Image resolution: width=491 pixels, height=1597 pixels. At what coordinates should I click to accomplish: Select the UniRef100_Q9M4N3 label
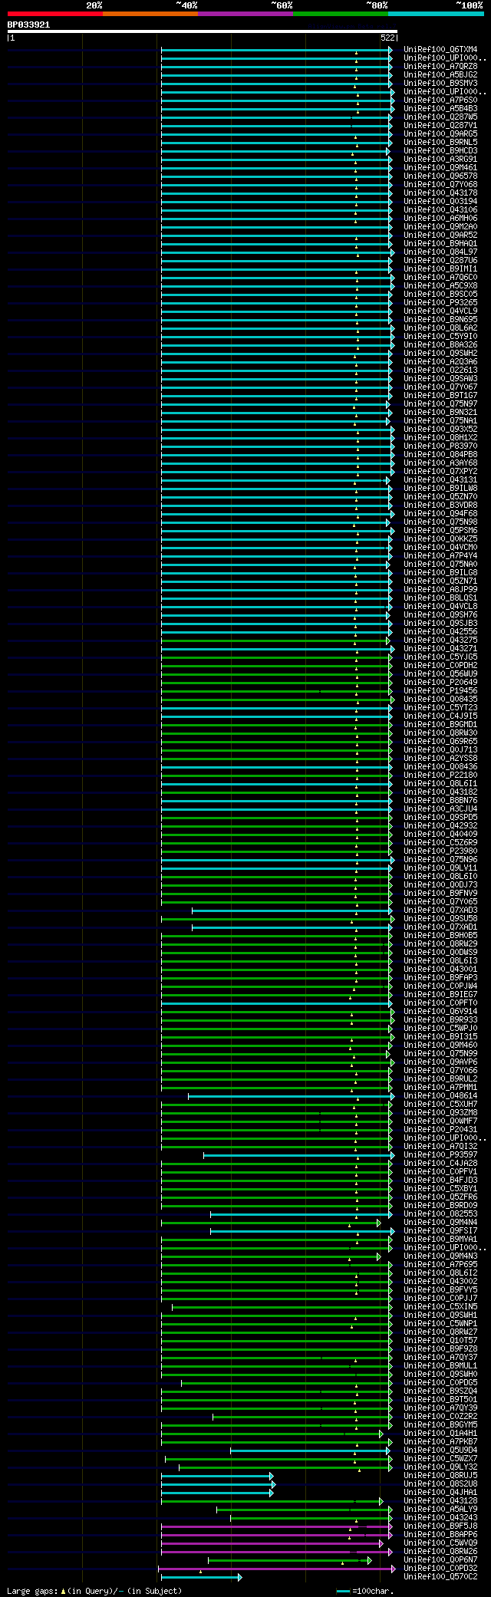point(440,1256)
